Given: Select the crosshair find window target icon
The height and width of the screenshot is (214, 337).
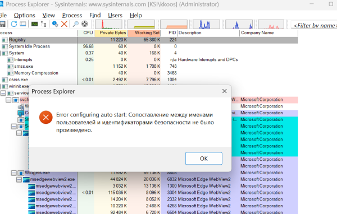Looking at the screenshot, I should 85,24.
